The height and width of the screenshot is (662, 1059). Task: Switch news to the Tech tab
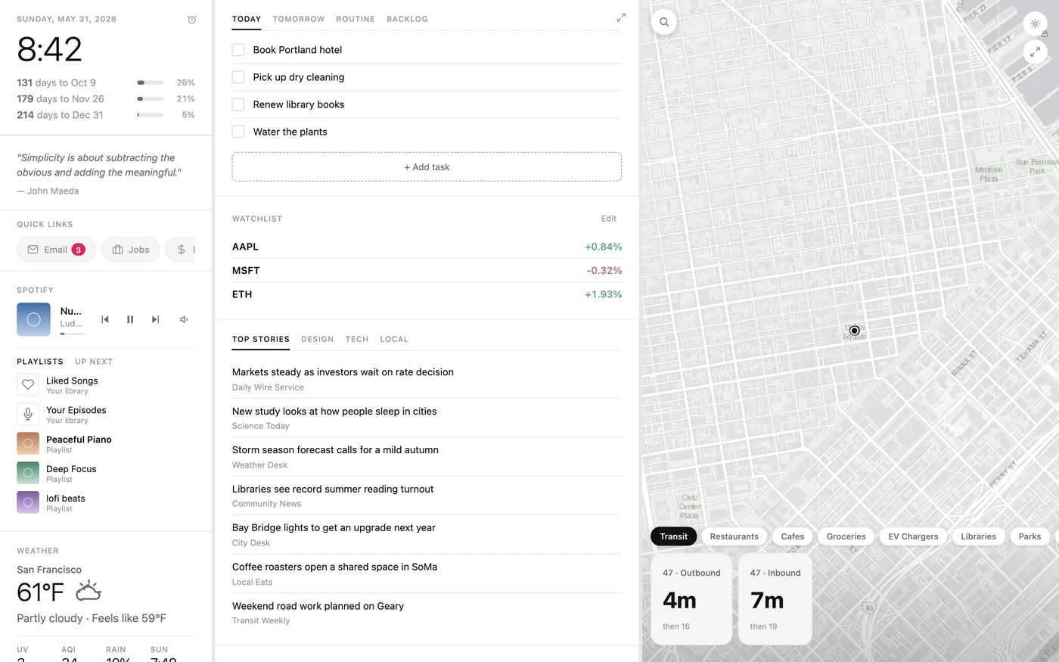pos(357,340)
